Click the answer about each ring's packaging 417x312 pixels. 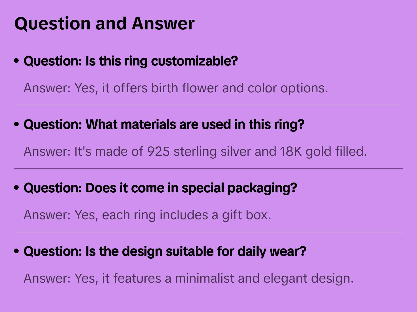(x=147, y=215)
